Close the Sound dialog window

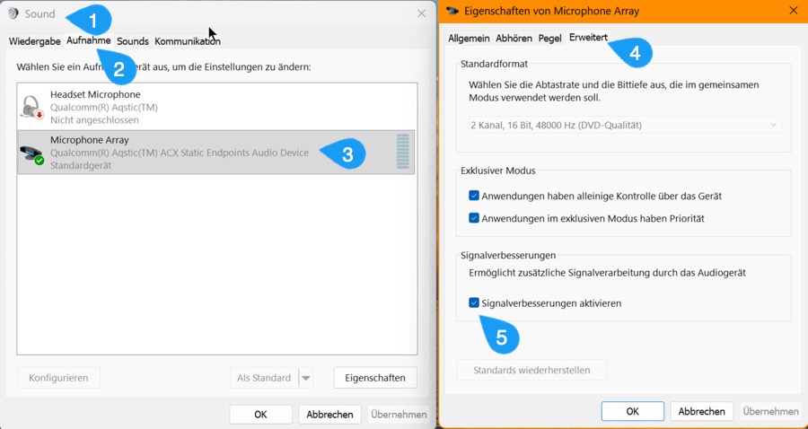click(421, 13)
